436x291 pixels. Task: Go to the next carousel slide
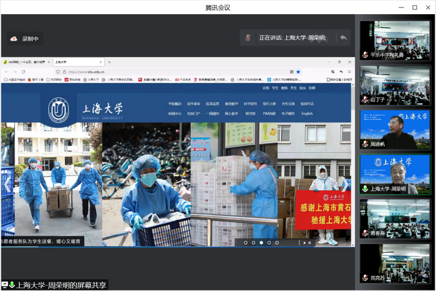click(345, 184)
